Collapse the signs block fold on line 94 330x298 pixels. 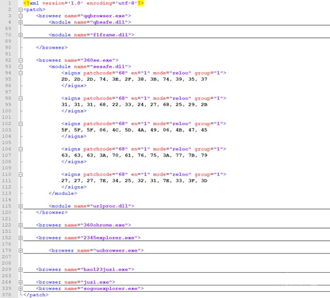21,73
